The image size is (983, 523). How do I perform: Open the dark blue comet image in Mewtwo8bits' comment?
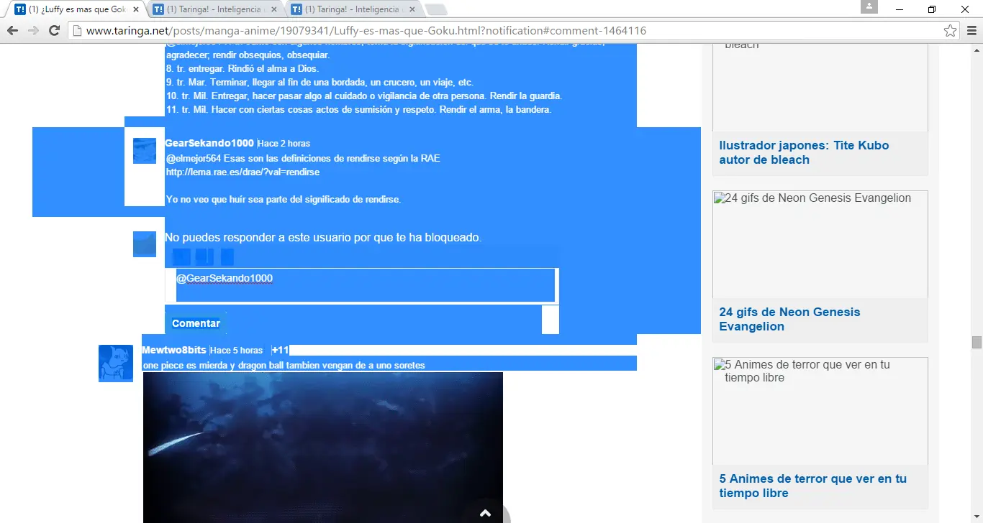[x=322, y=447]
